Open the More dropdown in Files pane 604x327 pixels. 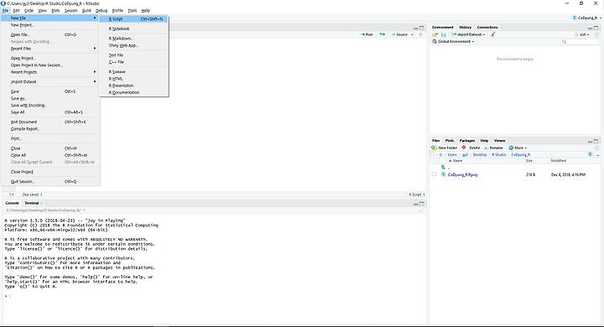518,148
